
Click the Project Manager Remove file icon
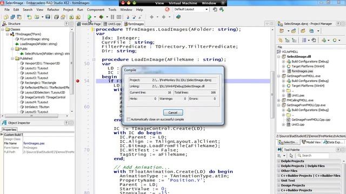tap(303, 31)
